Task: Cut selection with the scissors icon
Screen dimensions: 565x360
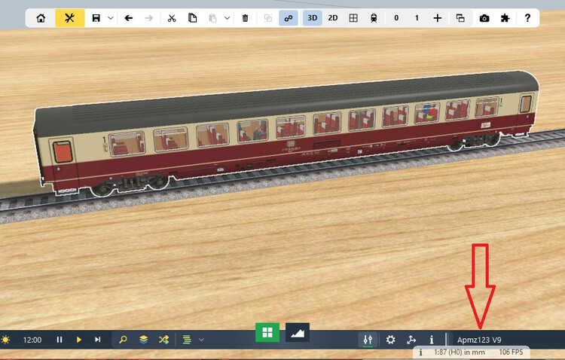Action: [172, 18]
